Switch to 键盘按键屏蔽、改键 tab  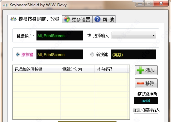pos(35,19)
